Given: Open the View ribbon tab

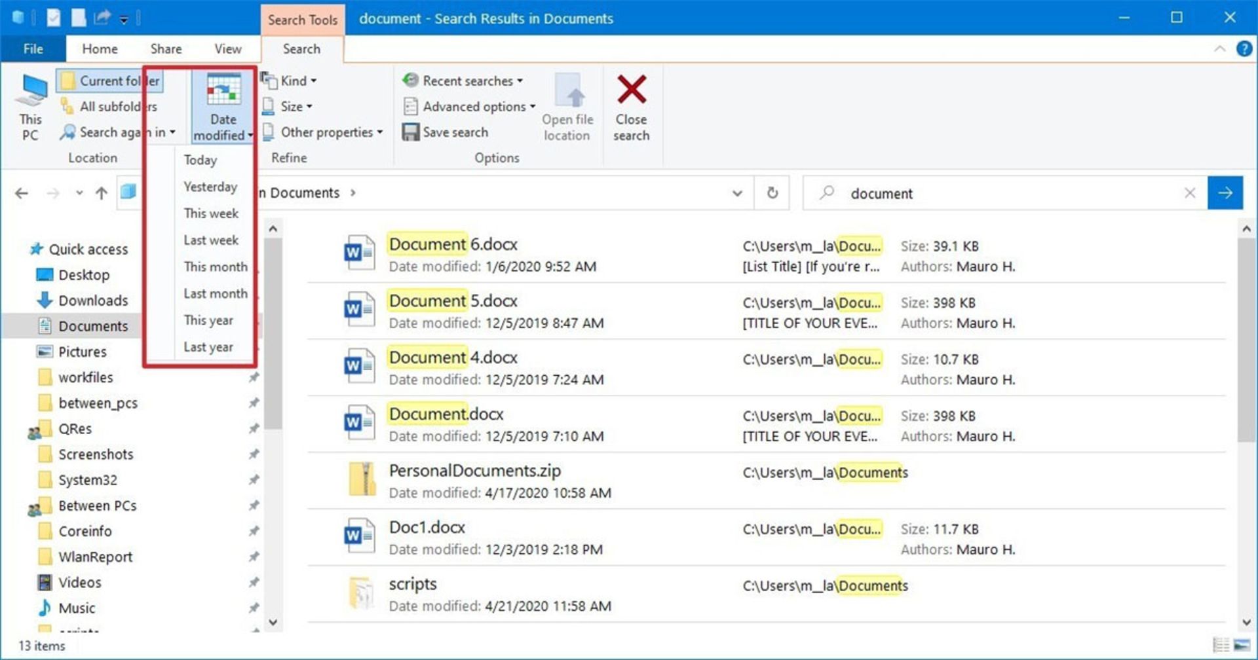Looking at the screenshot, I should click(x=227, y=49).
